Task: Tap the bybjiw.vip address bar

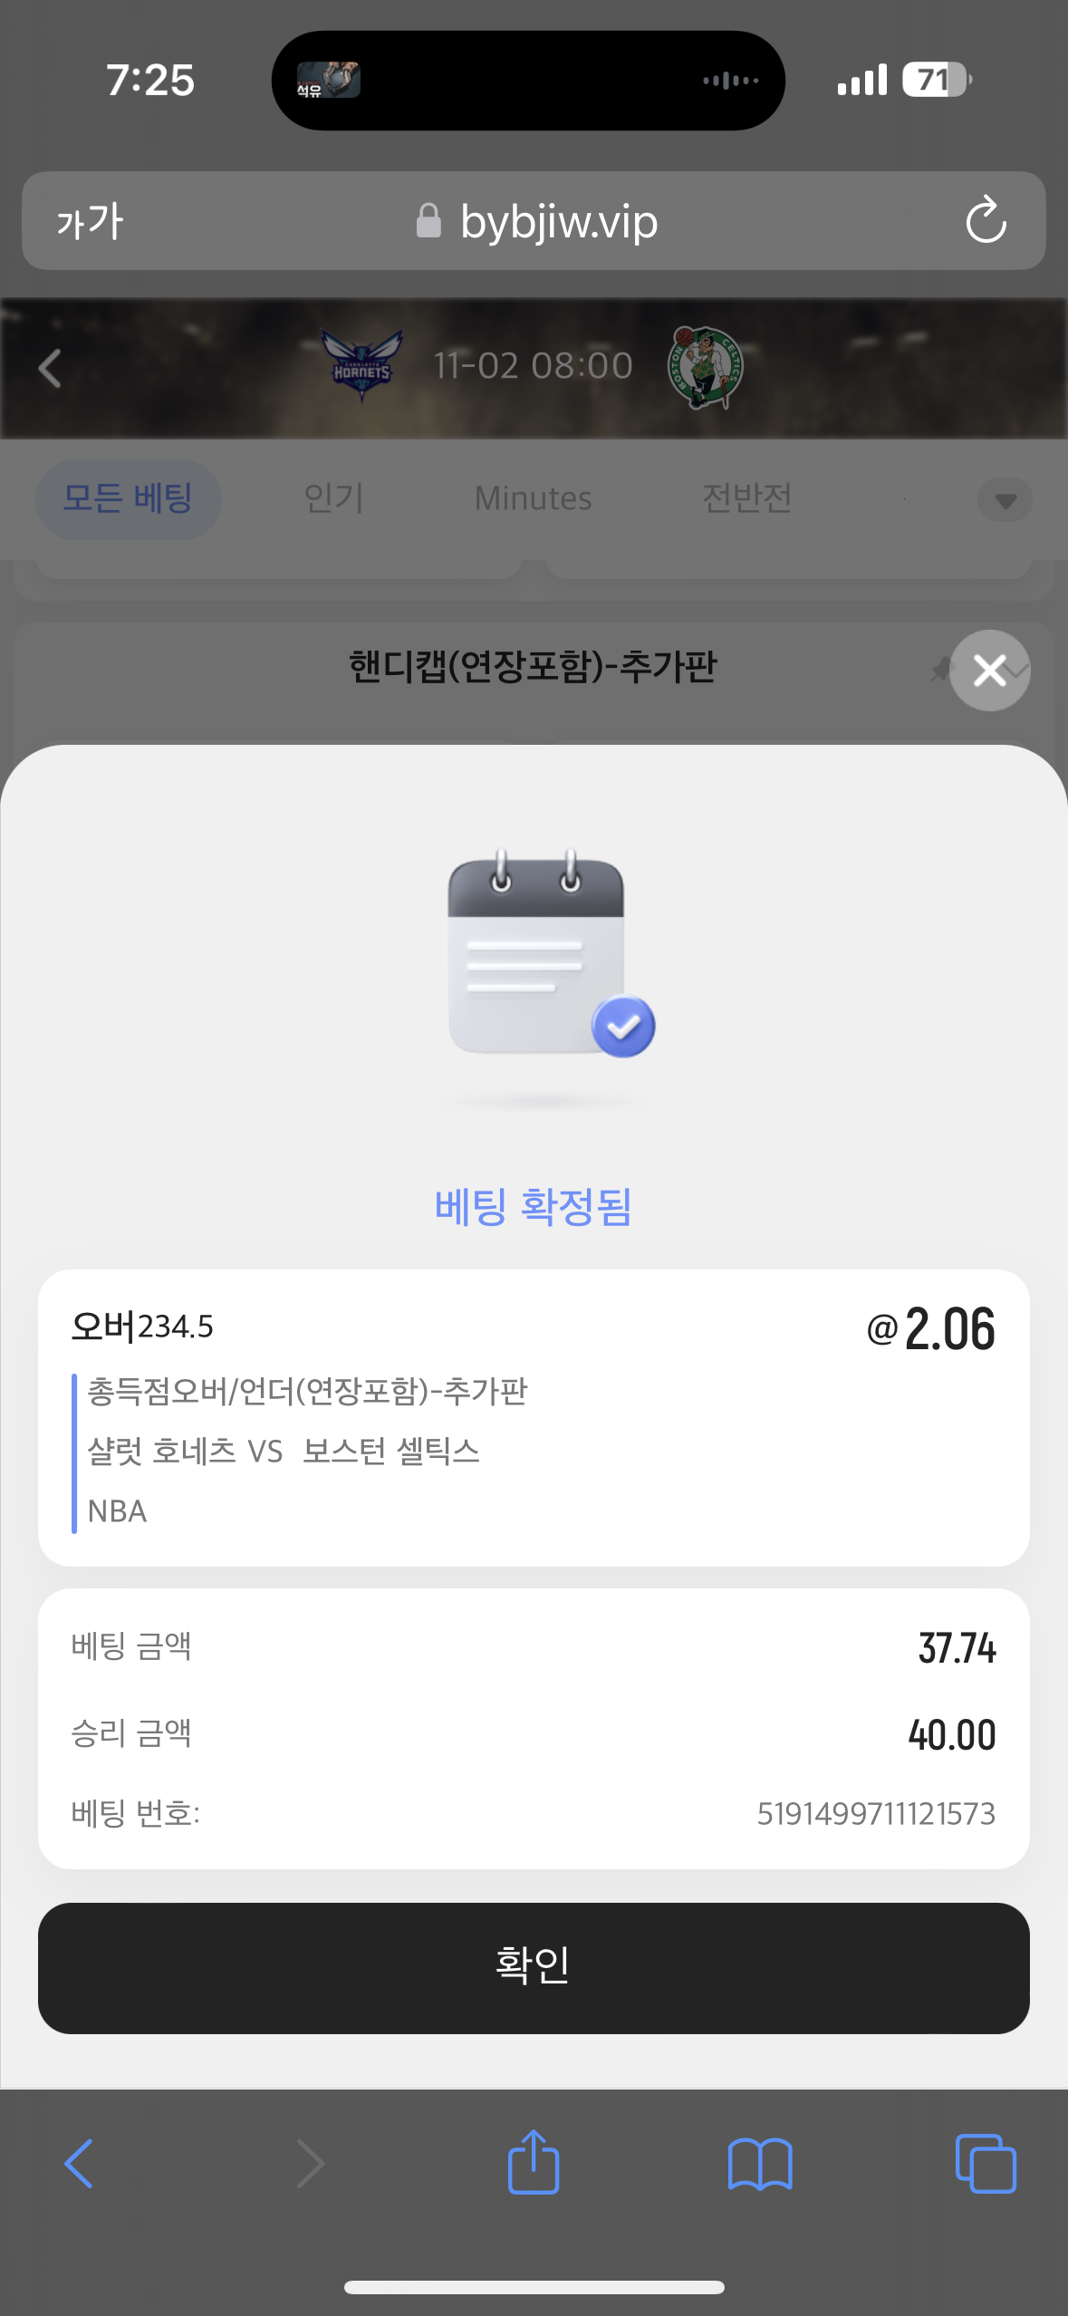Action: click(x=534, y=220)
